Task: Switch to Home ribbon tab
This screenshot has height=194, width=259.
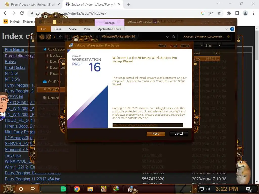Action: [x=58, y=29]
